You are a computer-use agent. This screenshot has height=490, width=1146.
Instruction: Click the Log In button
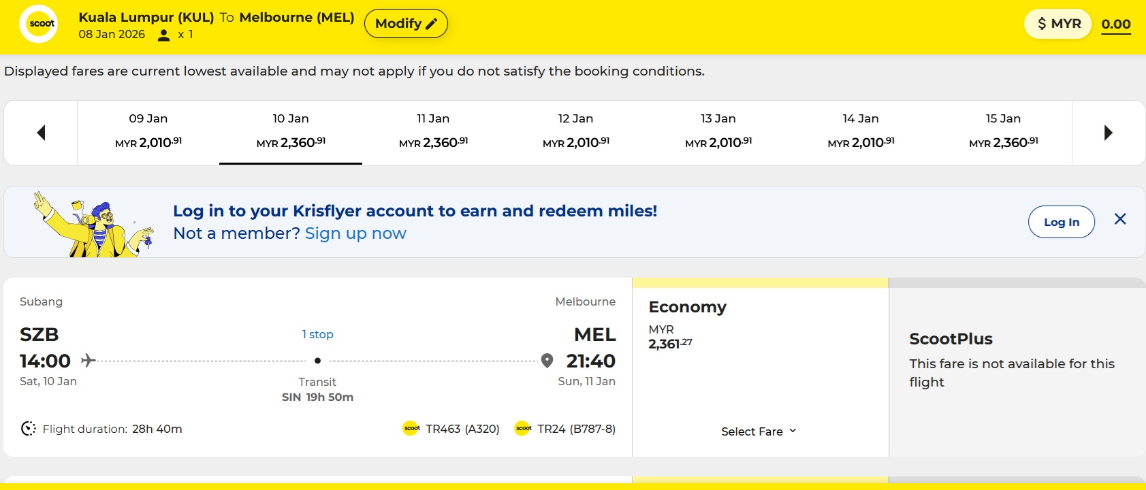tap(1061, 222)
